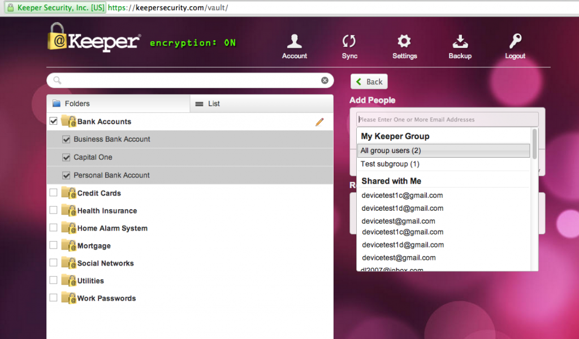Check the Credit Cards folder checkbox
The image size is (579, 339).
(x=54, y=193)
